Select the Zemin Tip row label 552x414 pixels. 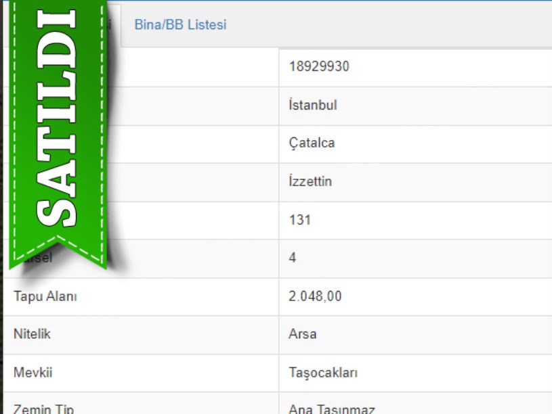click(x=43, y=409)
